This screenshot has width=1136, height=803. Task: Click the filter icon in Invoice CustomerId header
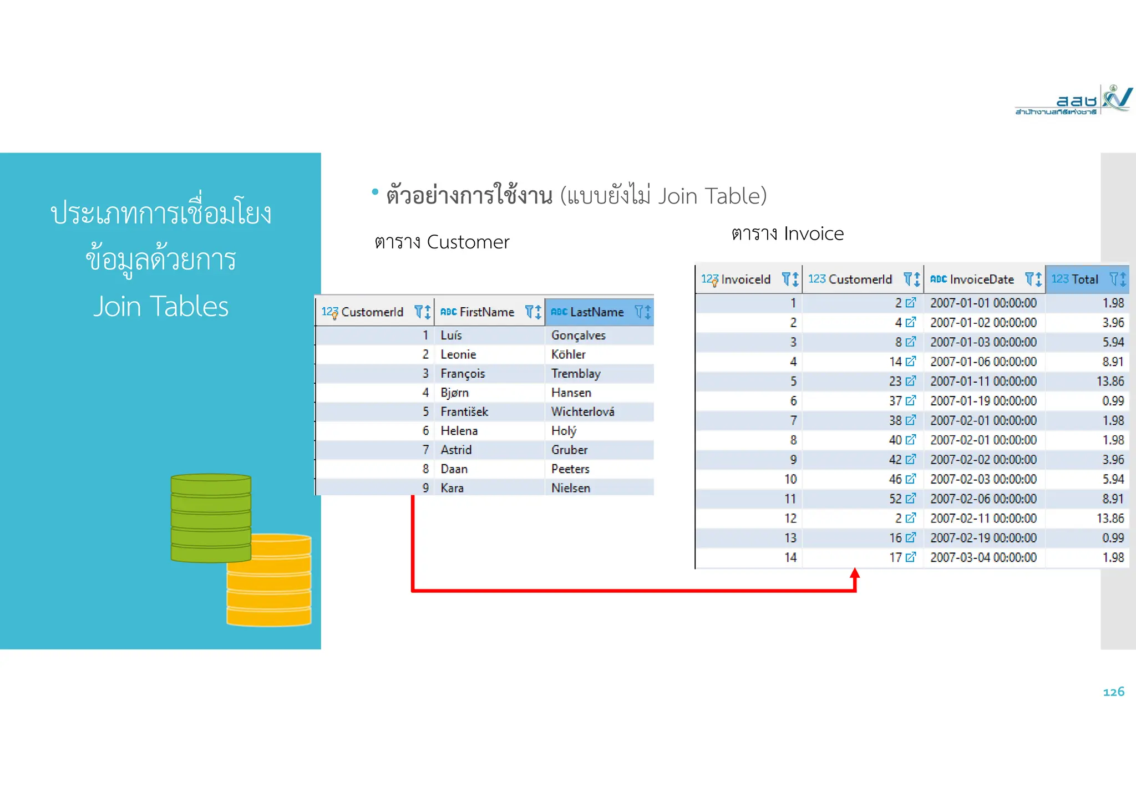908,278
